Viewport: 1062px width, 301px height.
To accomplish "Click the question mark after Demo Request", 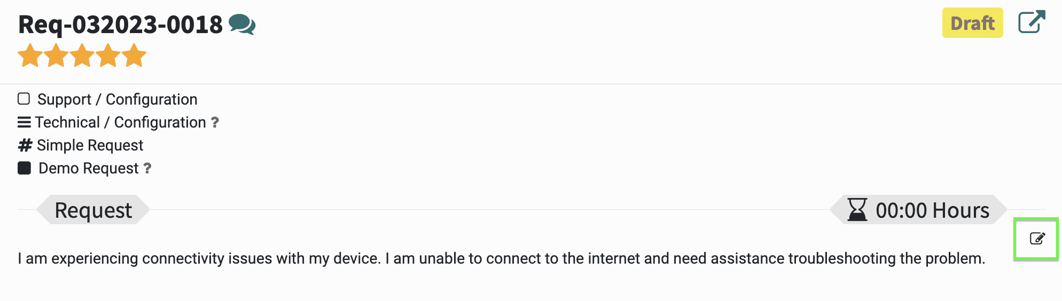I will [x=147, y=168].
